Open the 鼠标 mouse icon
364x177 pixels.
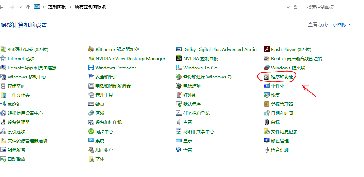266,122
